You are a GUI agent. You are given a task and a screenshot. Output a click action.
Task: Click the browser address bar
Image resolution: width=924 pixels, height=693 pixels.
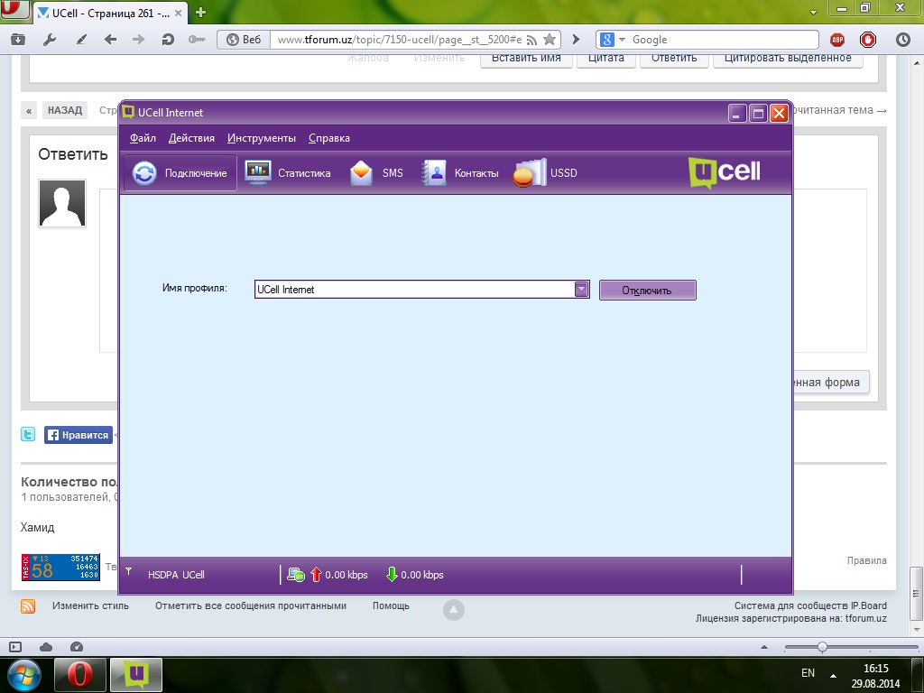[397, 40]
